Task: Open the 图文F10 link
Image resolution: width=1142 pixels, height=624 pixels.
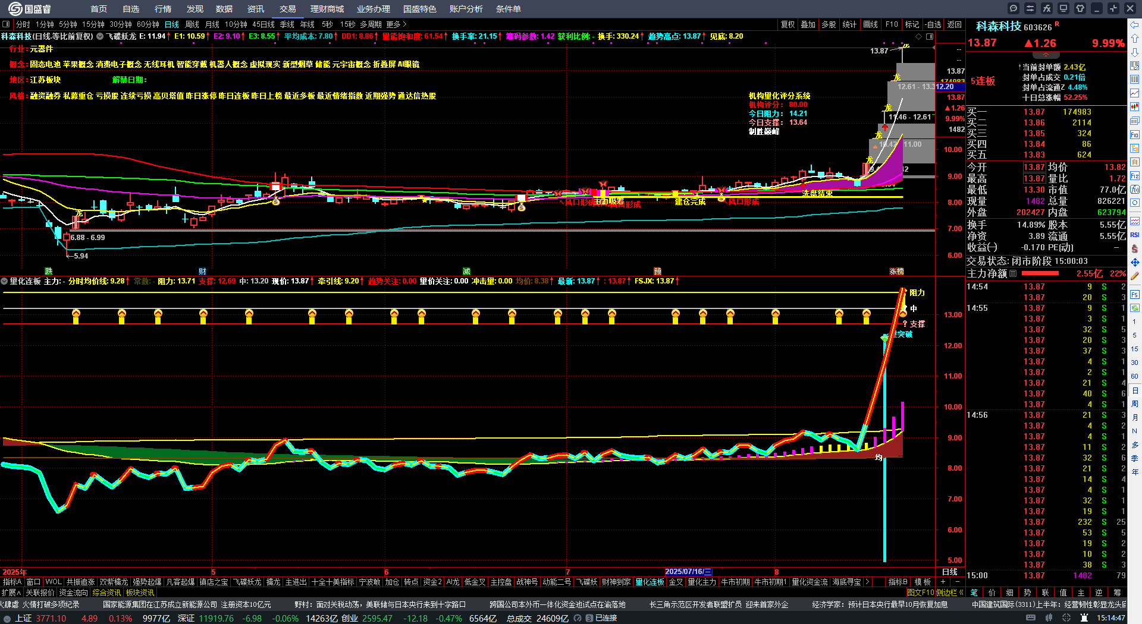Action: [921, 593]
